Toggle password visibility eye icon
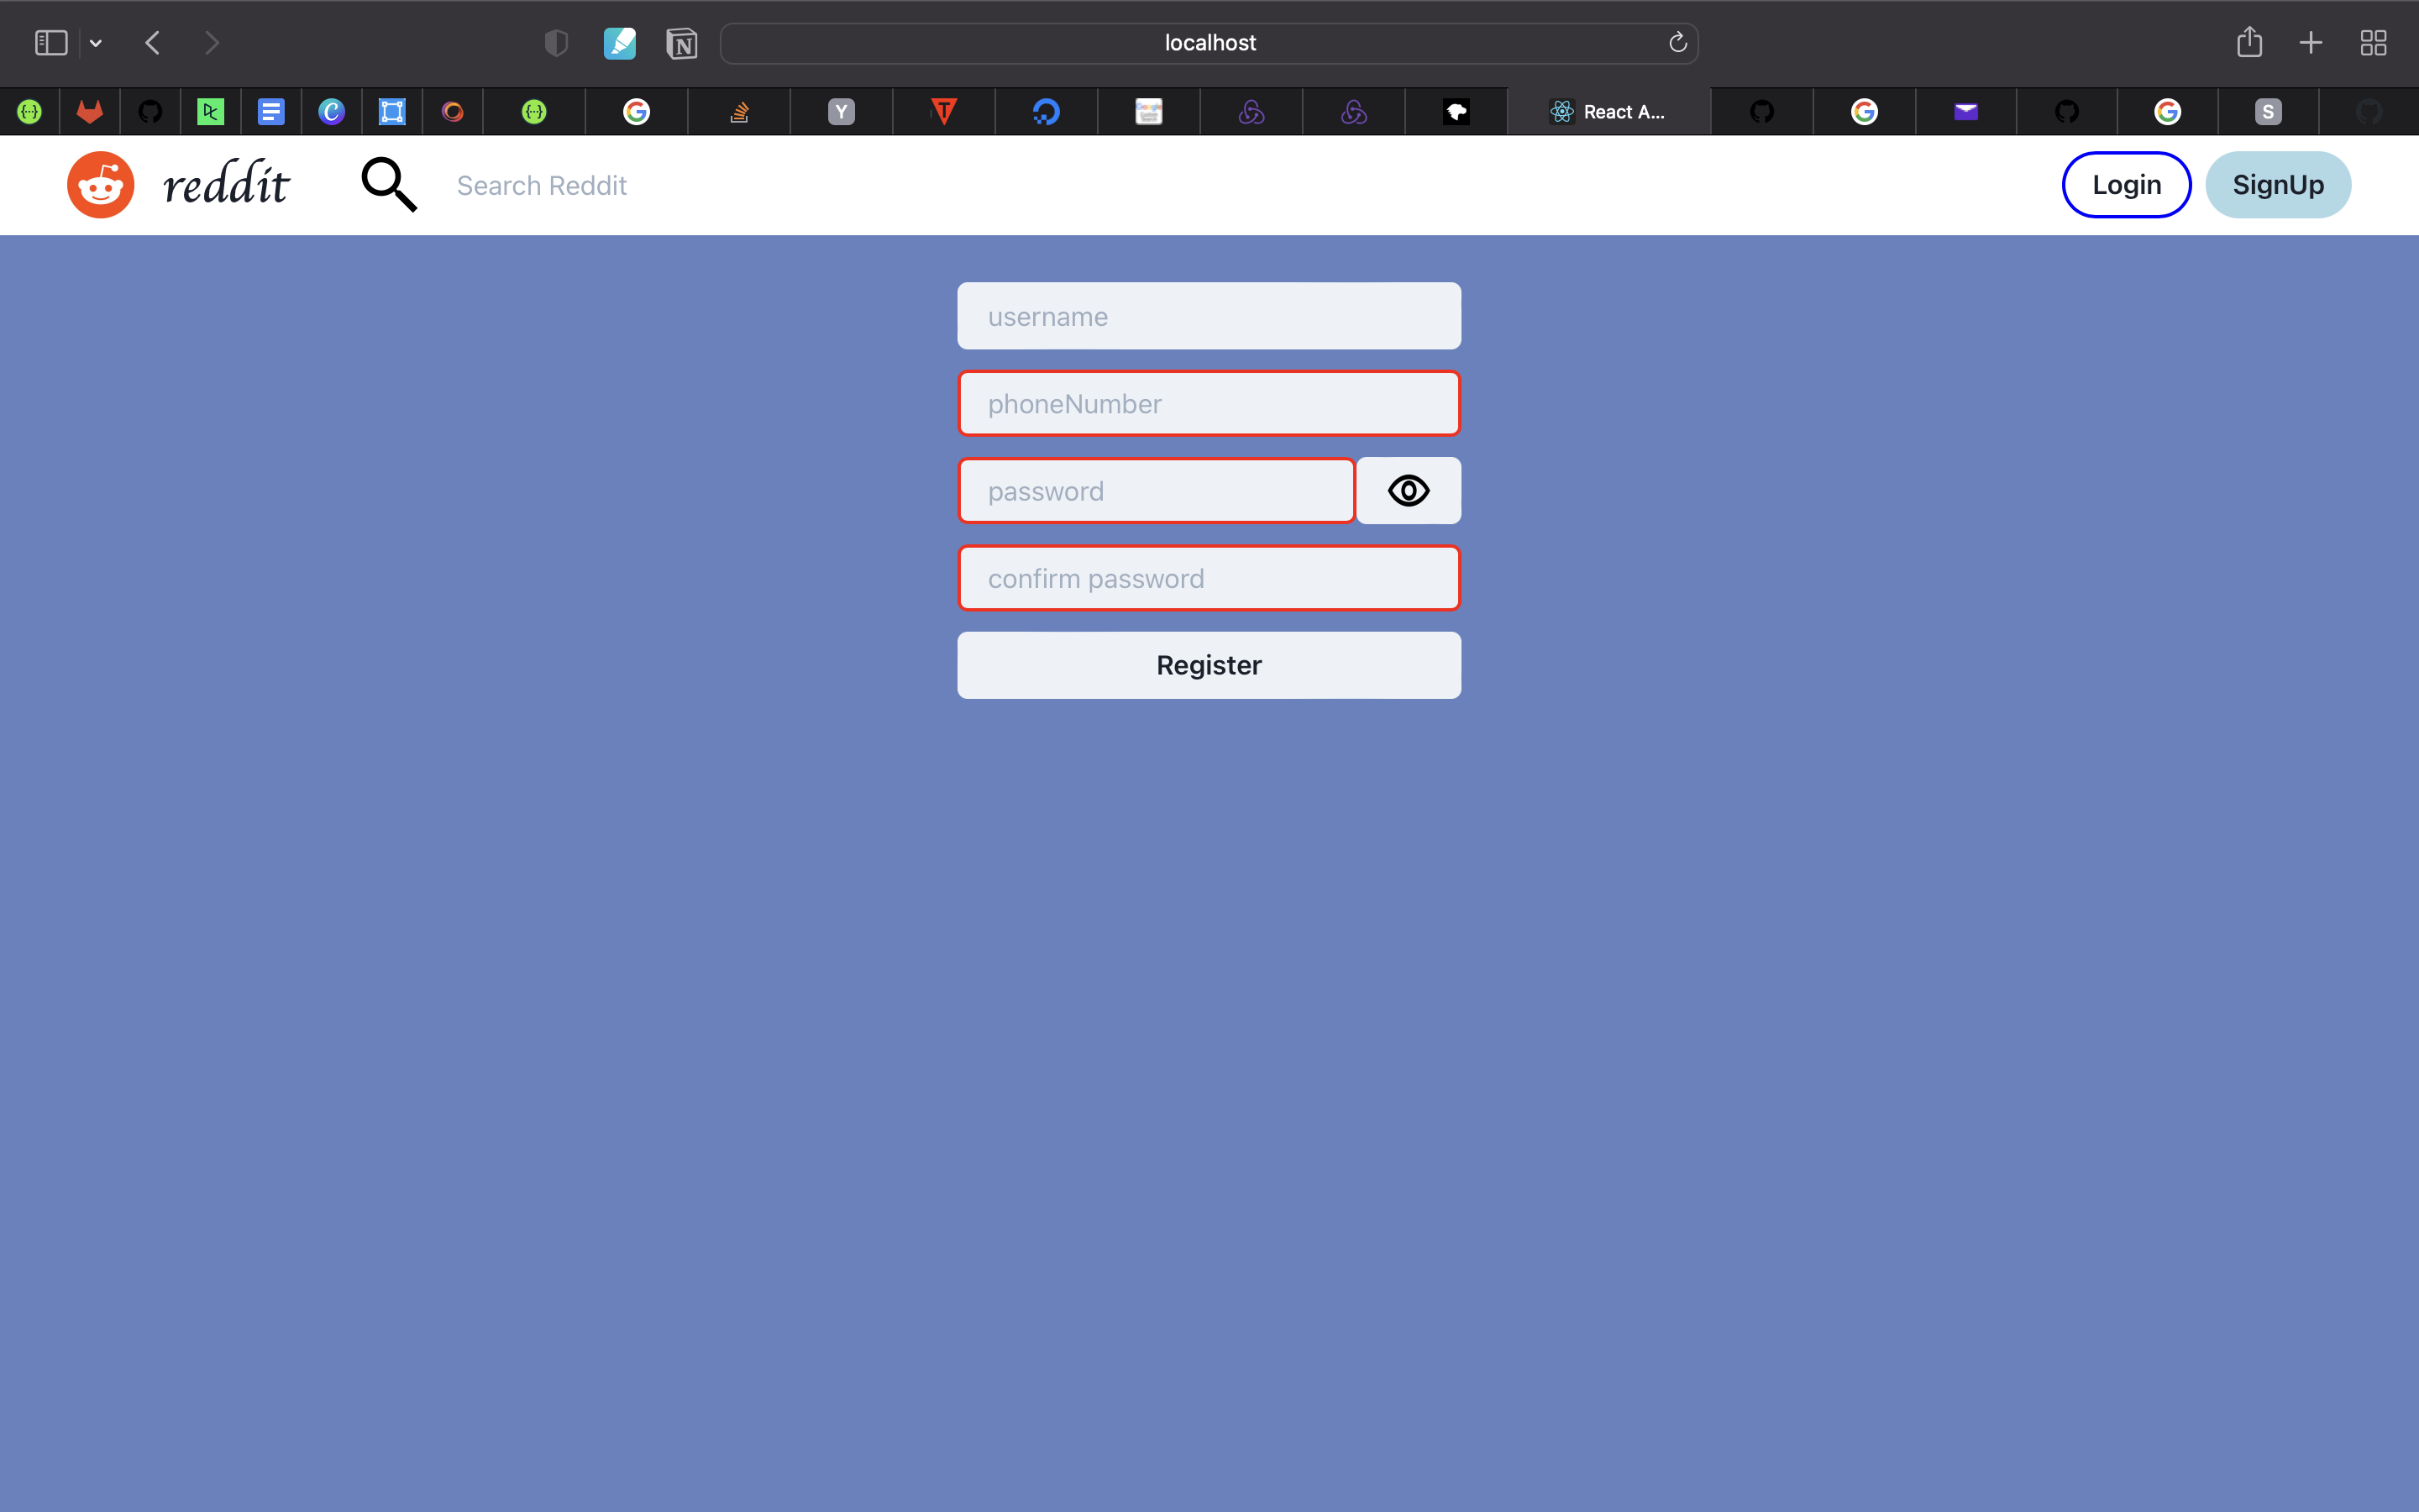Viewport: 2419px width, 1512px height. point(1408,491)
